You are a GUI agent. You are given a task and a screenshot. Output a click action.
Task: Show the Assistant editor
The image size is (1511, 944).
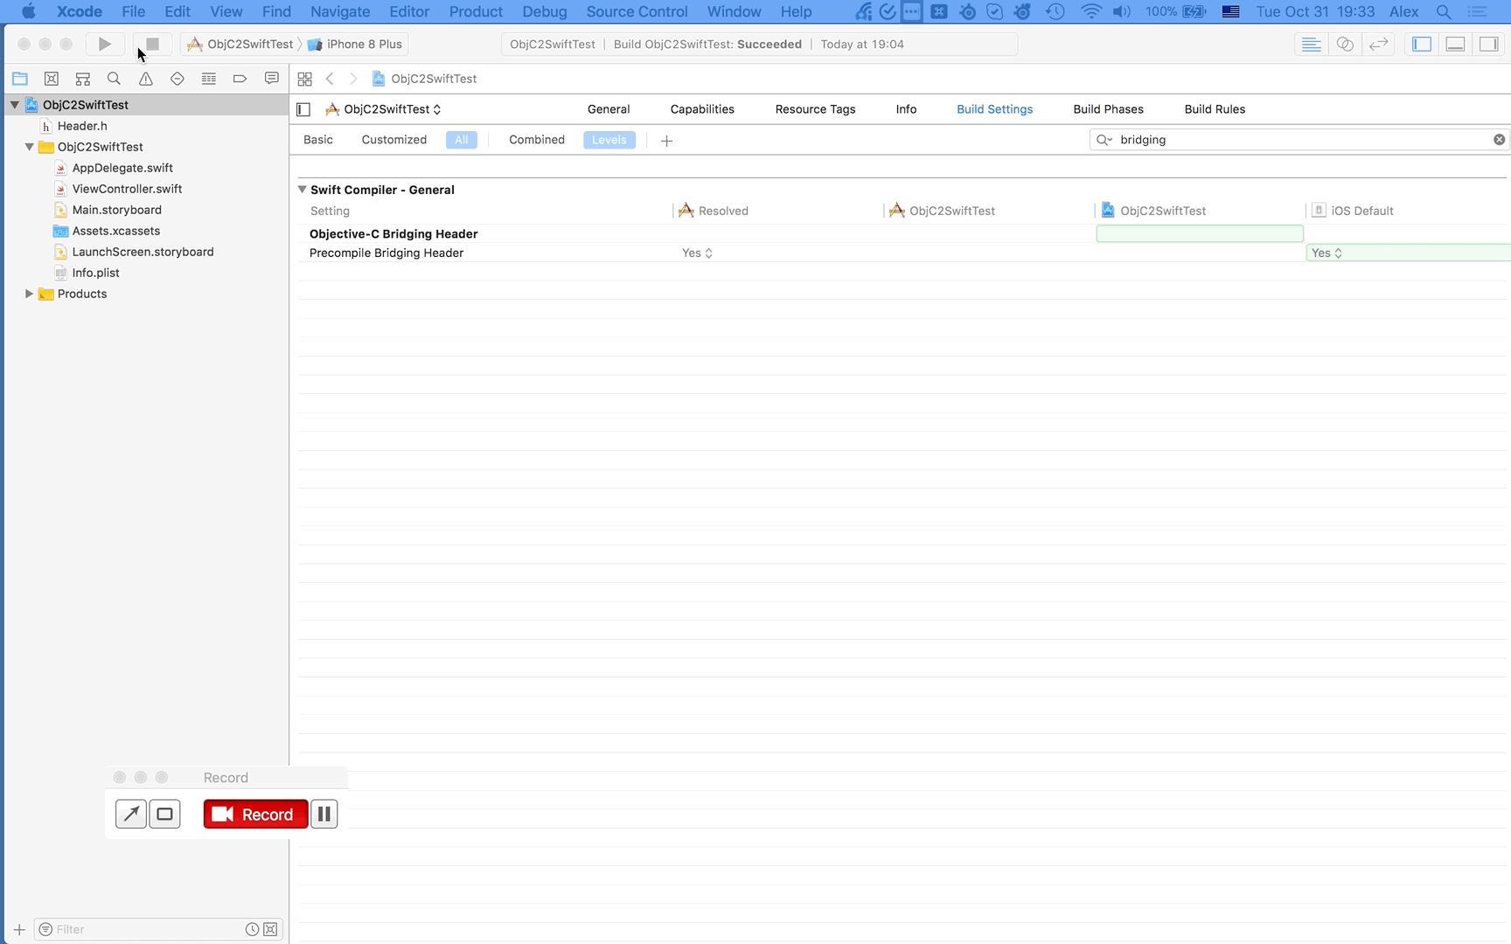click(1345, 44)
